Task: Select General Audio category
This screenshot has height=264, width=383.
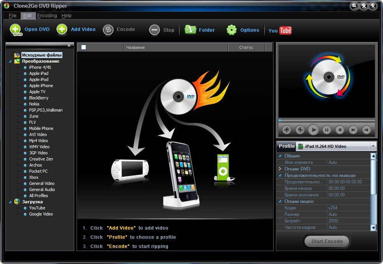Action: click(42, 189)
